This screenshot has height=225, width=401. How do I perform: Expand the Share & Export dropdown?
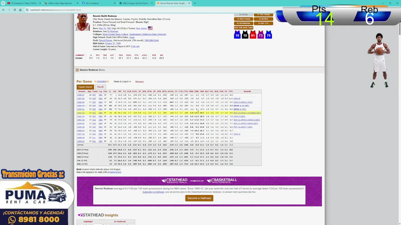click(x=122, y=82)
